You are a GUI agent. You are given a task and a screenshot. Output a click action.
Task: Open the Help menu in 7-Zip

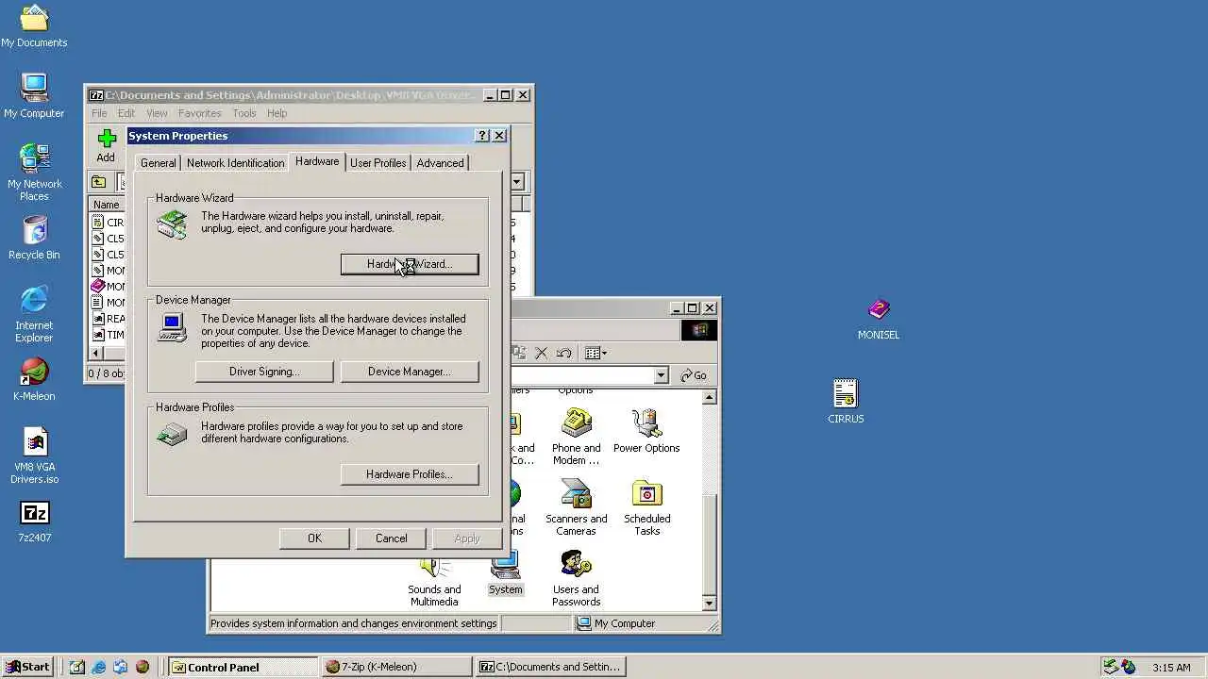click(x=277, y=113)
